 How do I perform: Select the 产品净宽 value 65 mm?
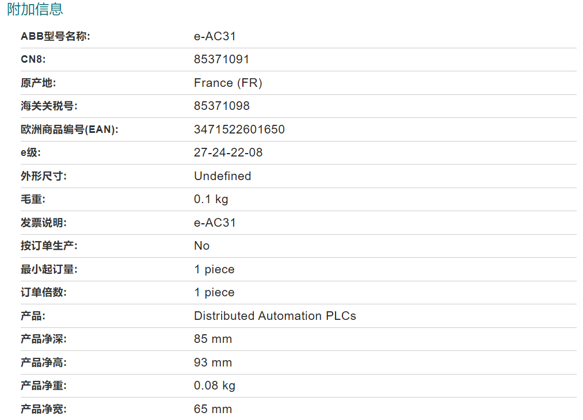point(213,409)
